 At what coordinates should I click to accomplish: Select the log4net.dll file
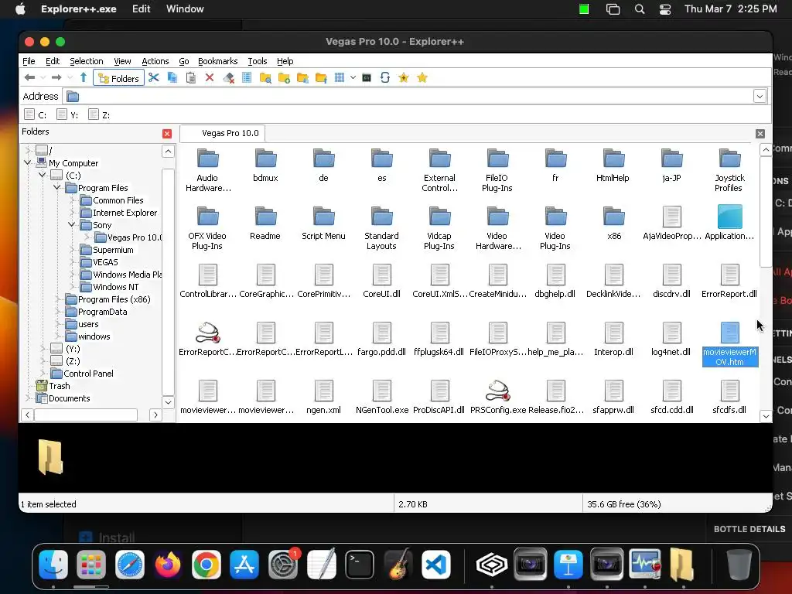coord(671,339)
